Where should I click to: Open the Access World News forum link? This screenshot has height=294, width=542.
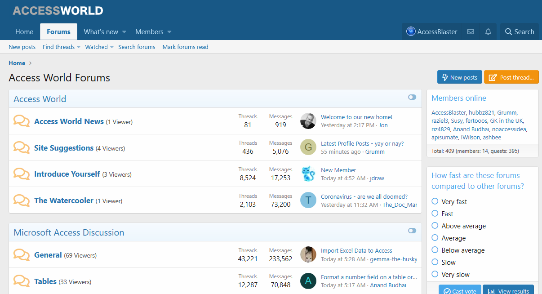click(x=69, y=121)
